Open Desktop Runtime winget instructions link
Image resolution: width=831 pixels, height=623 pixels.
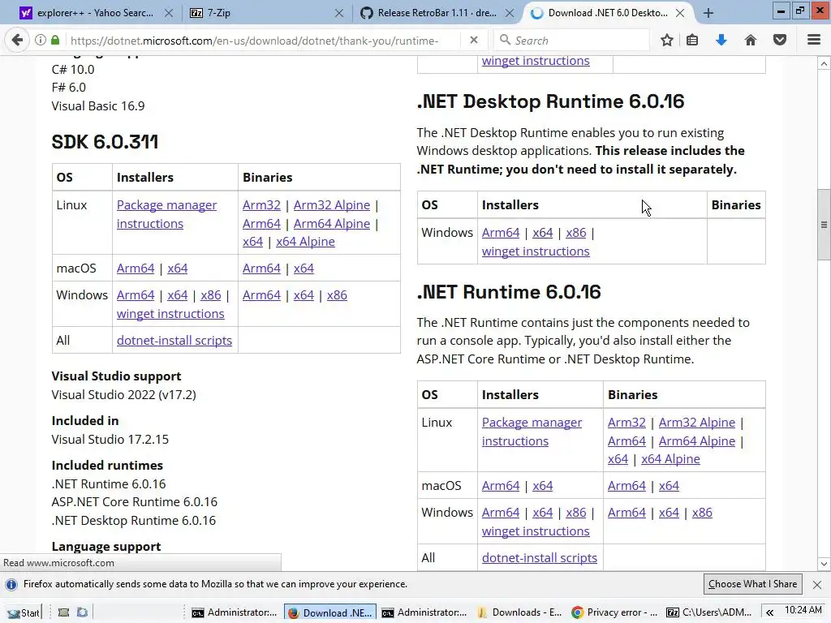[536, 251]
